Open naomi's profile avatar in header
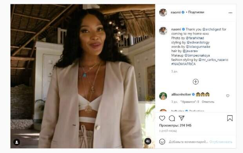 coord(163,13)
